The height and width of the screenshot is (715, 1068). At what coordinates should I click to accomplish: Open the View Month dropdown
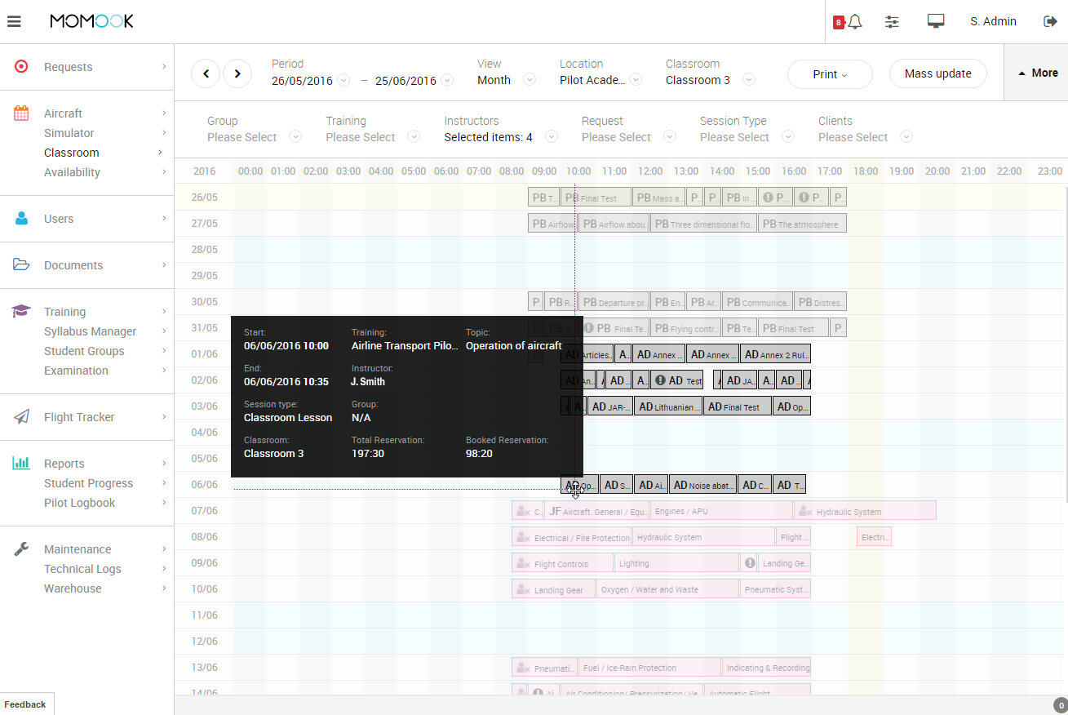coord(530,80)
